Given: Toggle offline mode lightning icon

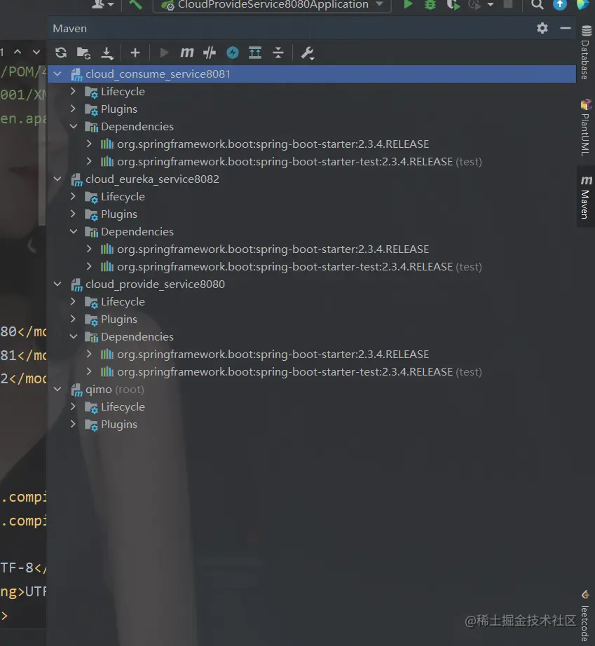Looking at the screenshot, I should [233, 53].
